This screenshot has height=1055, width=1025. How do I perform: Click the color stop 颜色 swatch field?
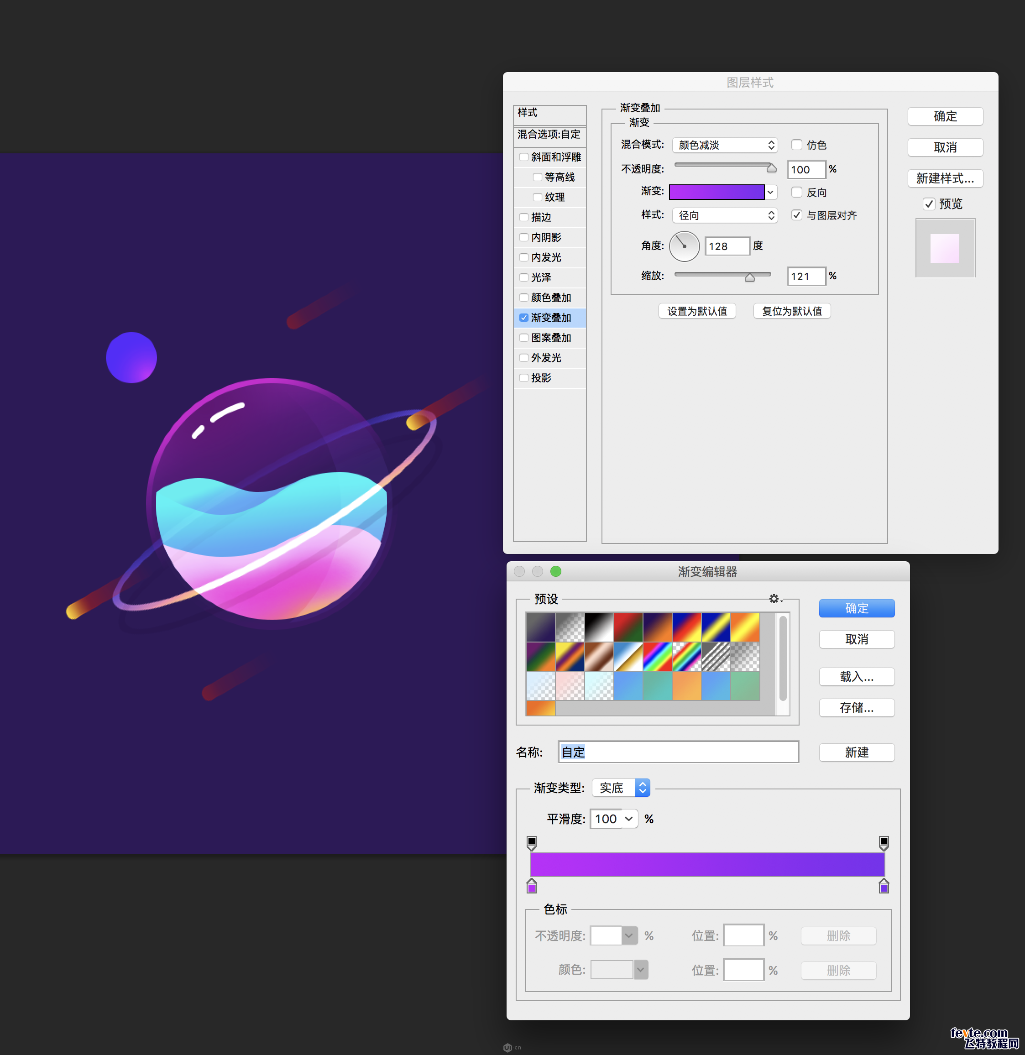coord(612,970)
